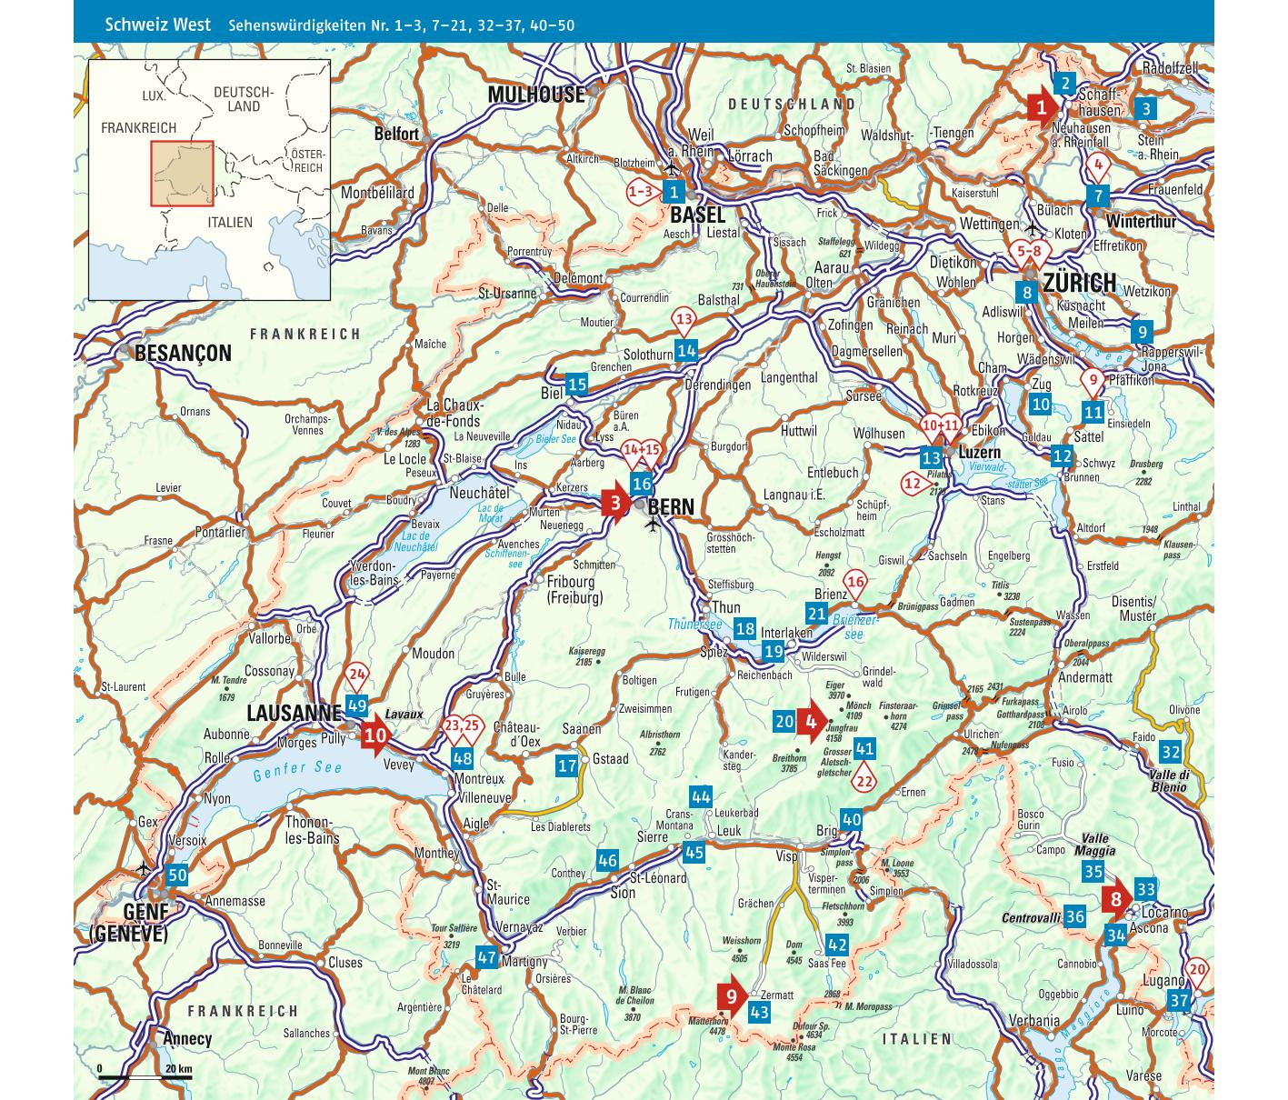Select the ZÜRICH city label

[1079, 283]
